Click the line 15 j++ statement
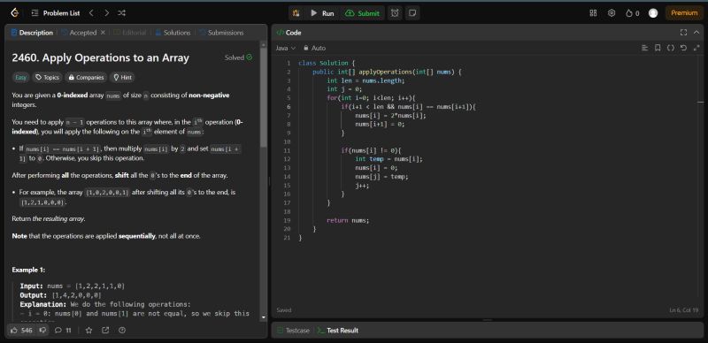The image size is (708, 343). (362, 185)
